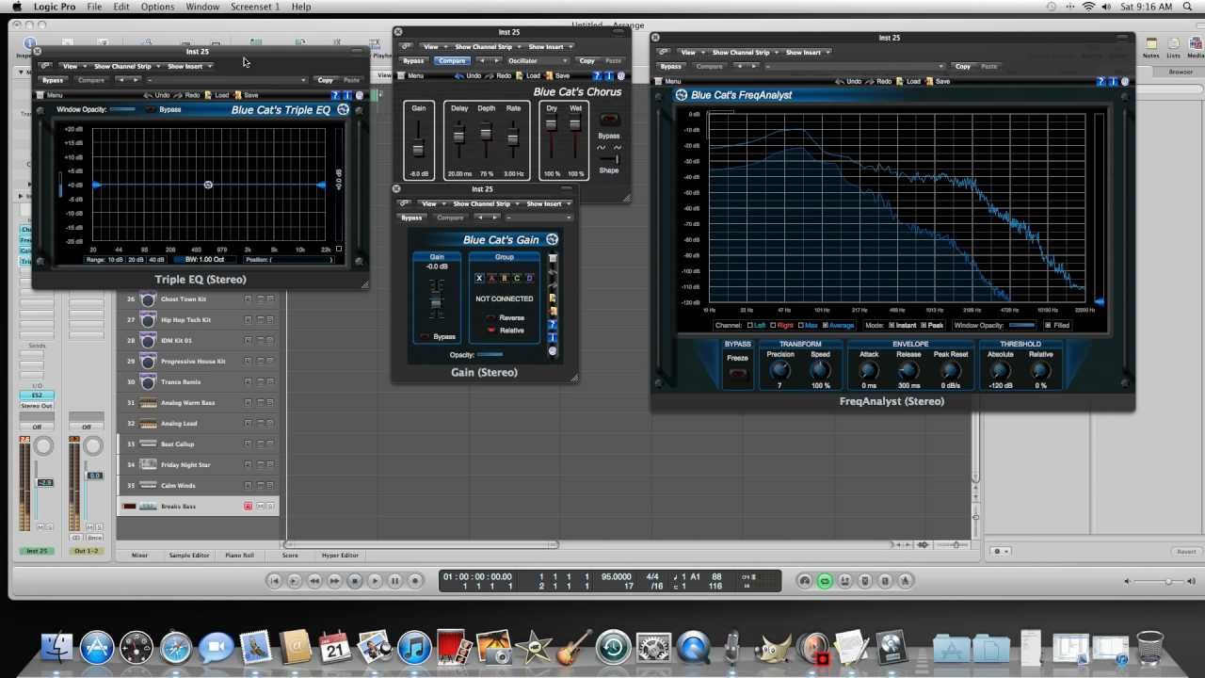Click the Trance Remix track icon
The width and height of the screenshot is (1205, 678).
[148, 382]
